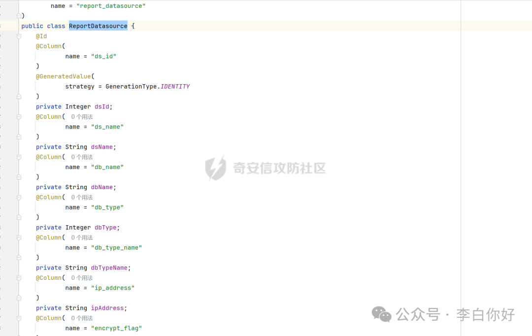Collapse the @Column block above "db_type_name"
Viewport: 532px width, 336px height.
click(19, 238)
